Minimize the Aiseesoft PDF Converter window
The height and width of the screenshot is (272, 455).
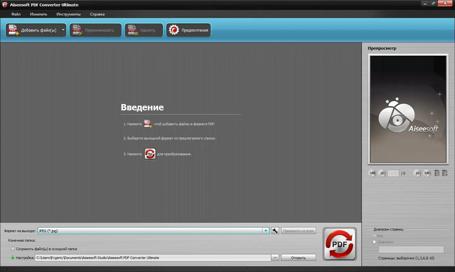tap(425, 3)
